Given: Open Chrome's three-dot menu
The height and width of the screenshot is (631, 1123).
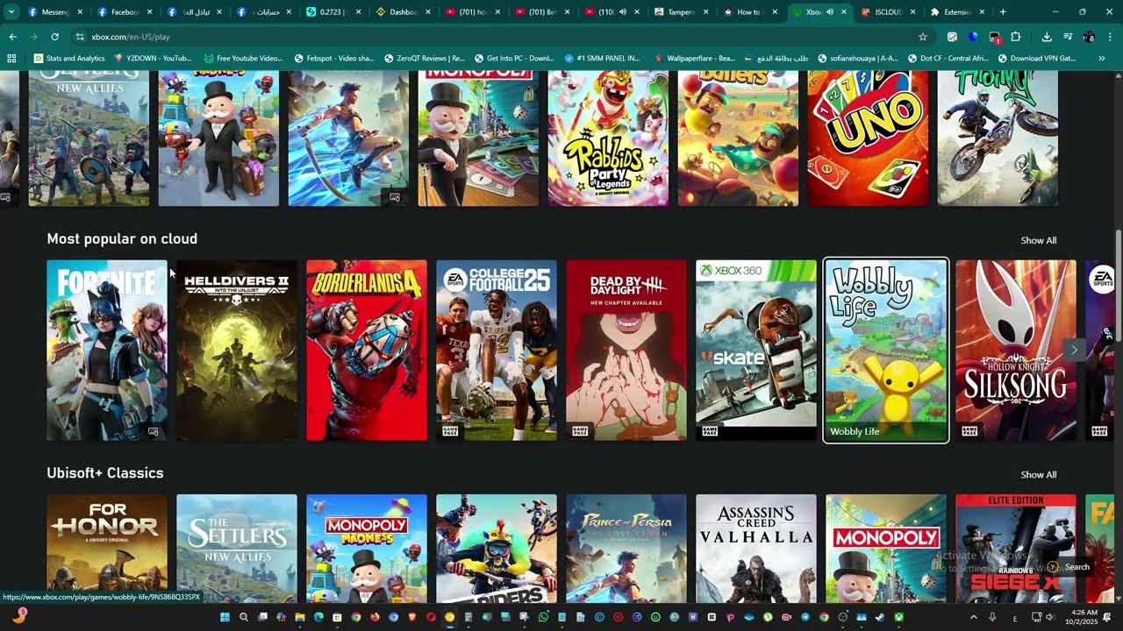Looking at the screenshot, I should [x=1109, y=37].
